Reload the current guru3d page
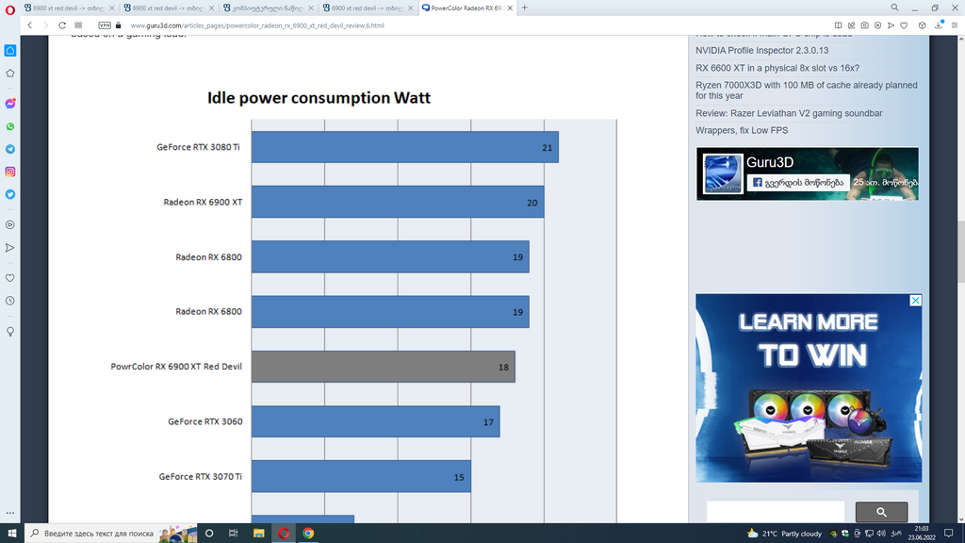Screen dimensions: 965x543 (62, 25)
